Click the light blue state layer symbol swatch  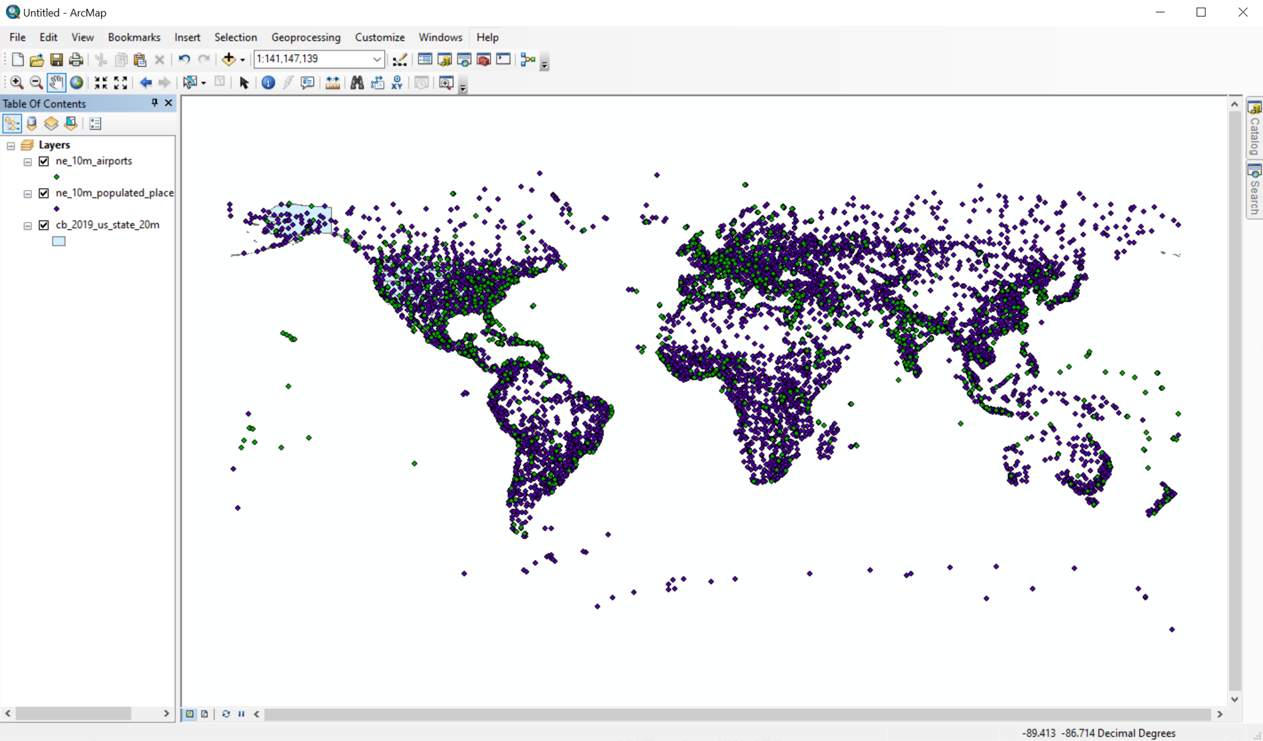(x=59, y=241)
